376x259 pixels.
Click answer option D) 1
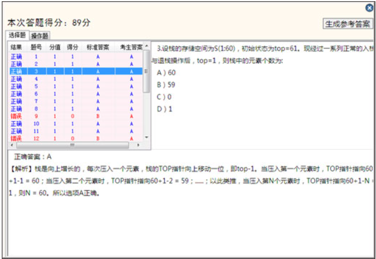point(164,109)
